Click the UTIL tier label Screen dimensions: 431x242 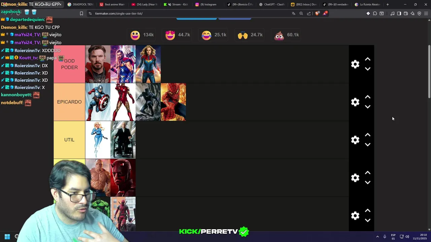(x=69, y=140)
